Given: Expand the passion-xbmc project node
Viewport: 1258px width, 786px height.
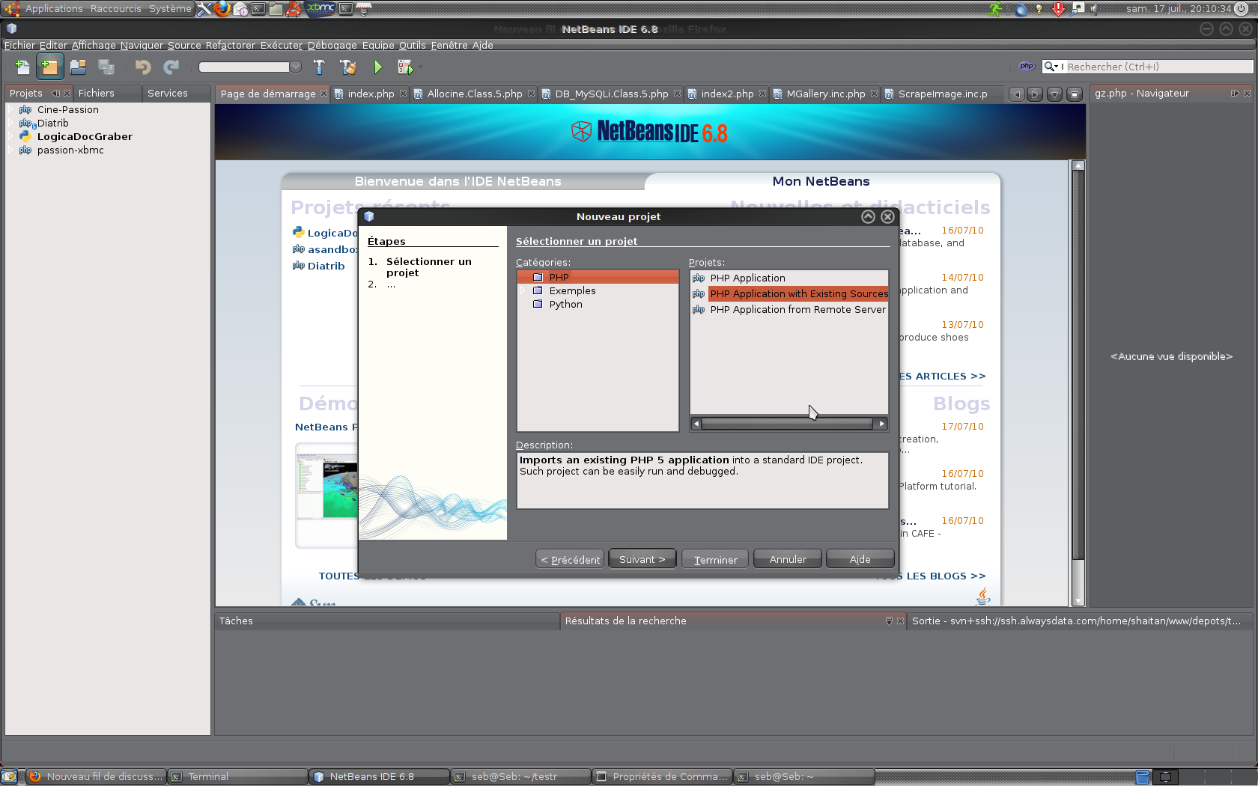Looking at the screenshot, I should tap(11, 150).
